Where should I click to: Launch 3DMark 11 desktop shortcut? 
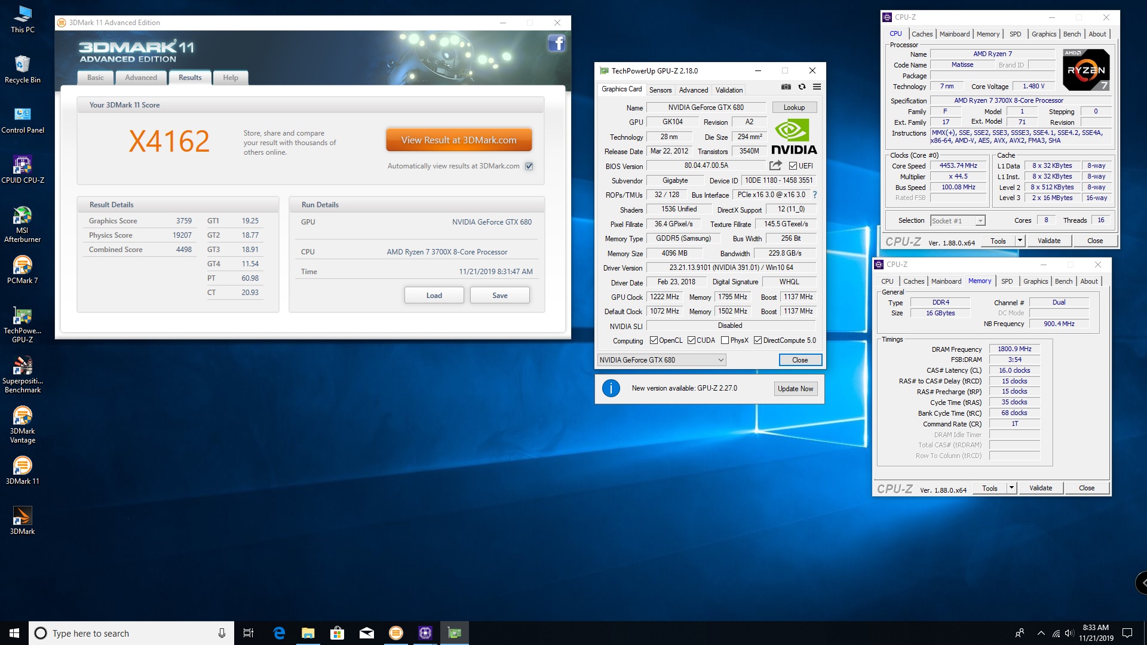point(23,471)
